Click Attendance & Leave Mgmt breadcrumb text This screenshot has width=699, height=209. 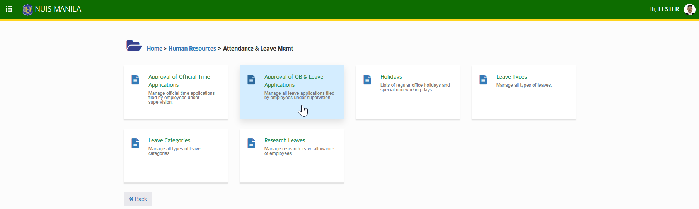[x=258, y=49]
